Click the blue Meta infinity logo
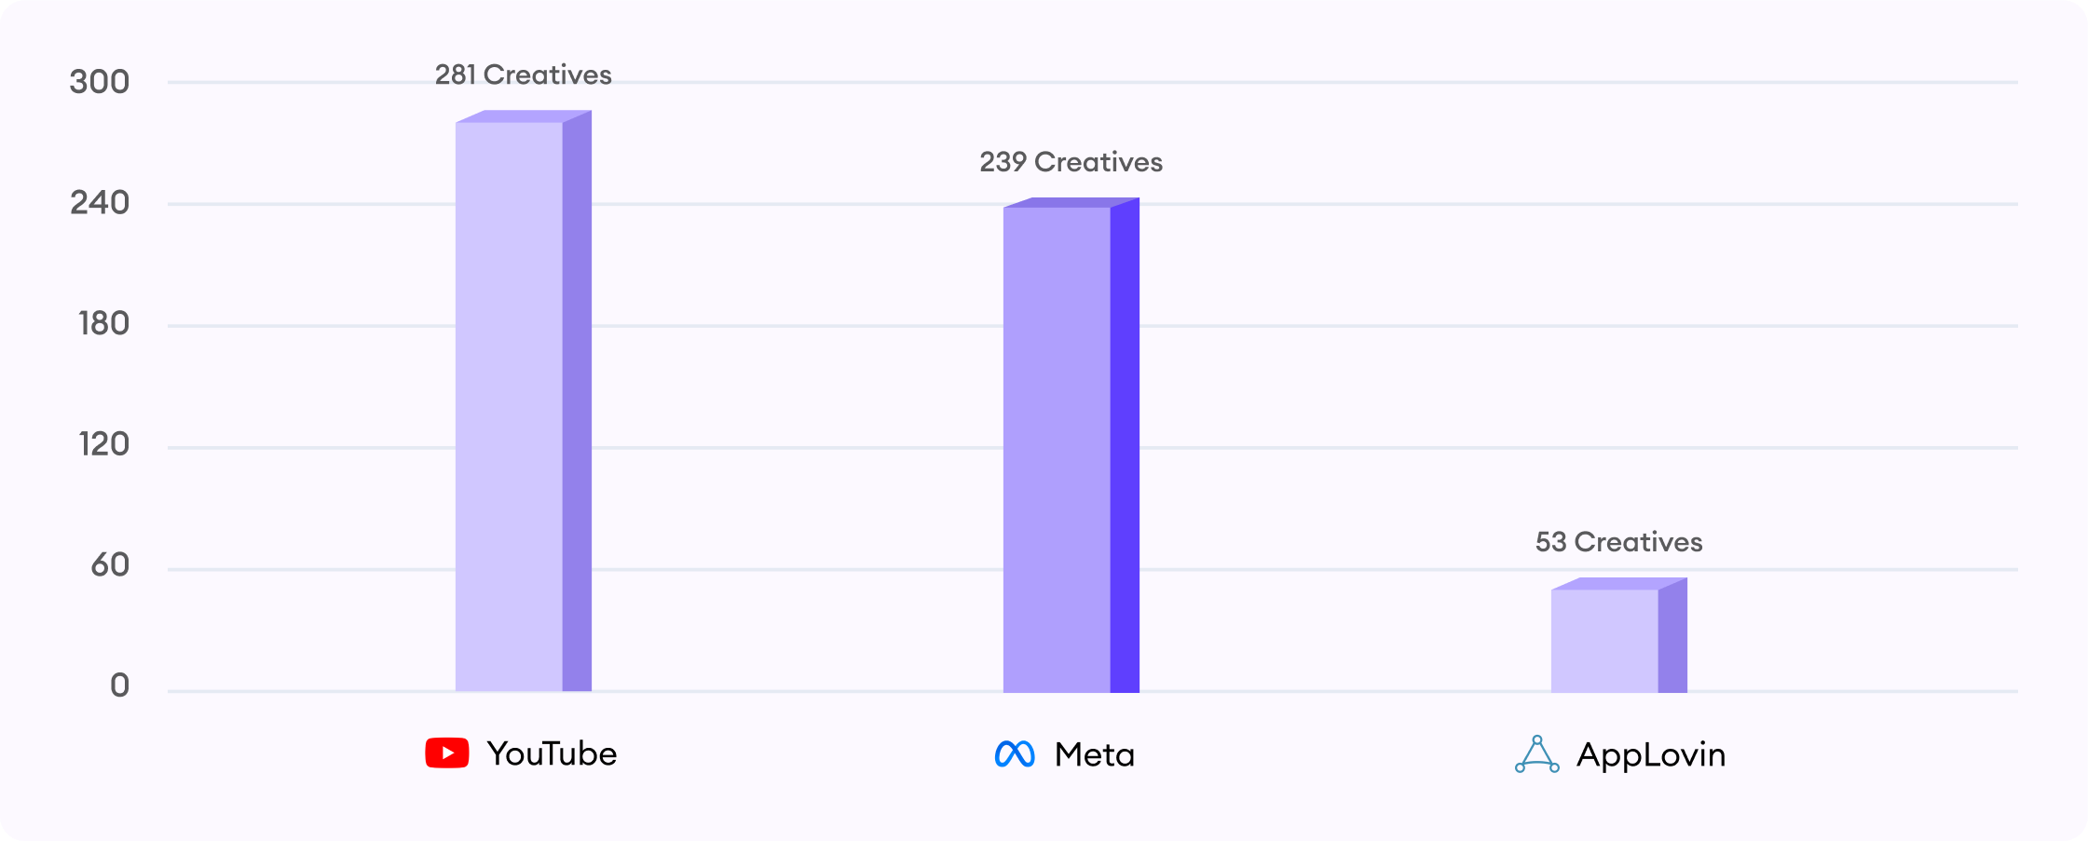The height and width of the screenshot is (841, 2088). tap(1015, 753)
